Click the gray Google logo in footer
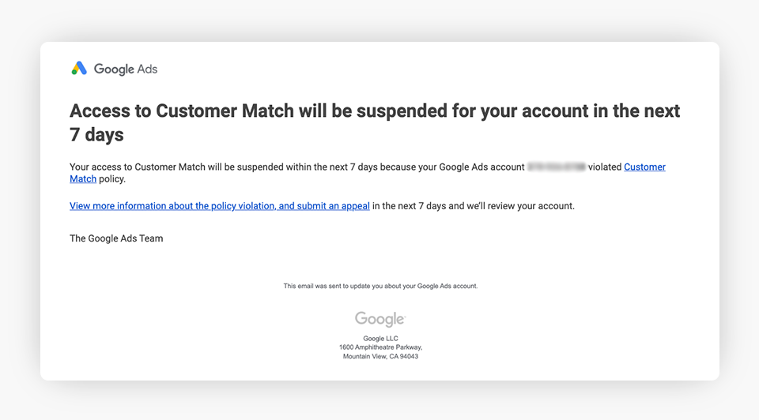759x420 pixels. click(379, 319)
